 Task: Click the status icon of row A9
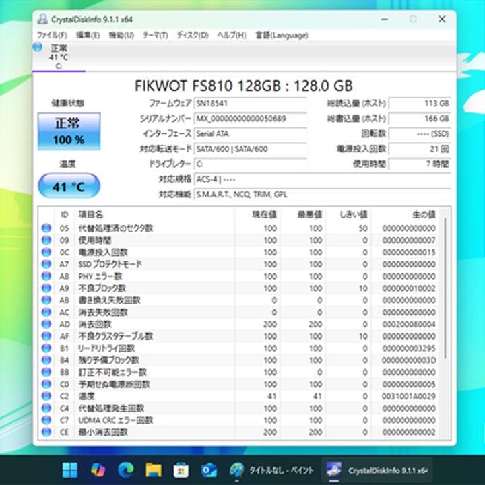tap(46, 288)
